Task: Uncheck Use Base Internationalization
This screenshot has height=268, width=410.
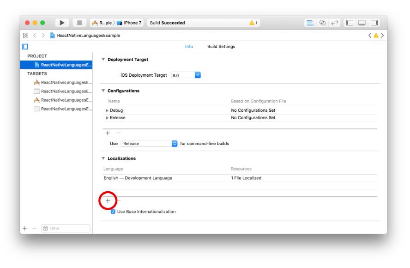Action: tap(113, 212)
